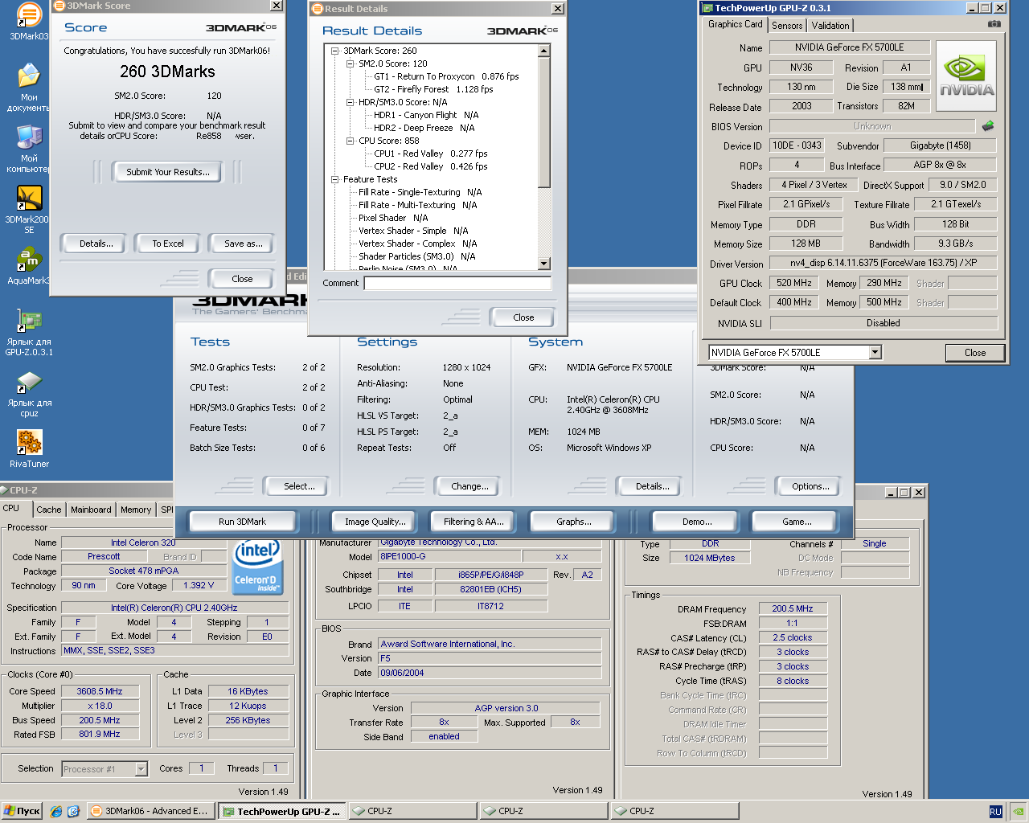Click the Intel Celeron 320 name field
This screenshot has width=1029, height=823.
coord(143,543)
